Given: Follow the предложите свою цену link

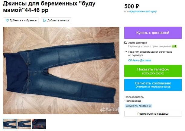Looking at the screenshot, I should [x=143, y=11].
